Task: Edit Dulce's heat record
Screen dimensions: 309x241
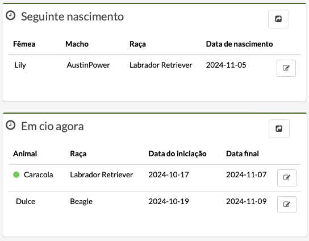Action: tap(287, 204)
